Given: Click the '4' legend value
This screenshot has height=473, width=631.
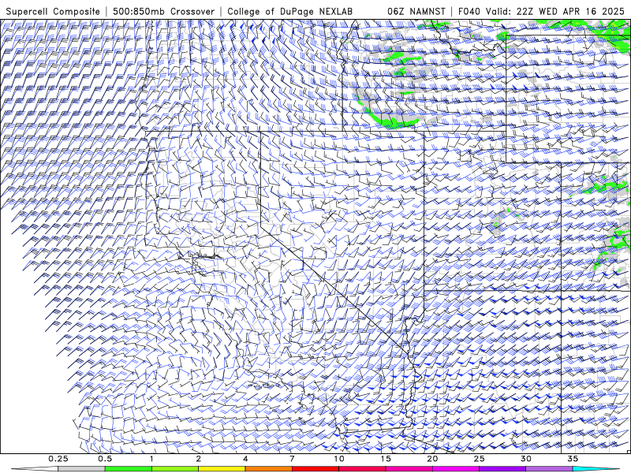Looking at the screenshot, I should (x=245, y=459).
